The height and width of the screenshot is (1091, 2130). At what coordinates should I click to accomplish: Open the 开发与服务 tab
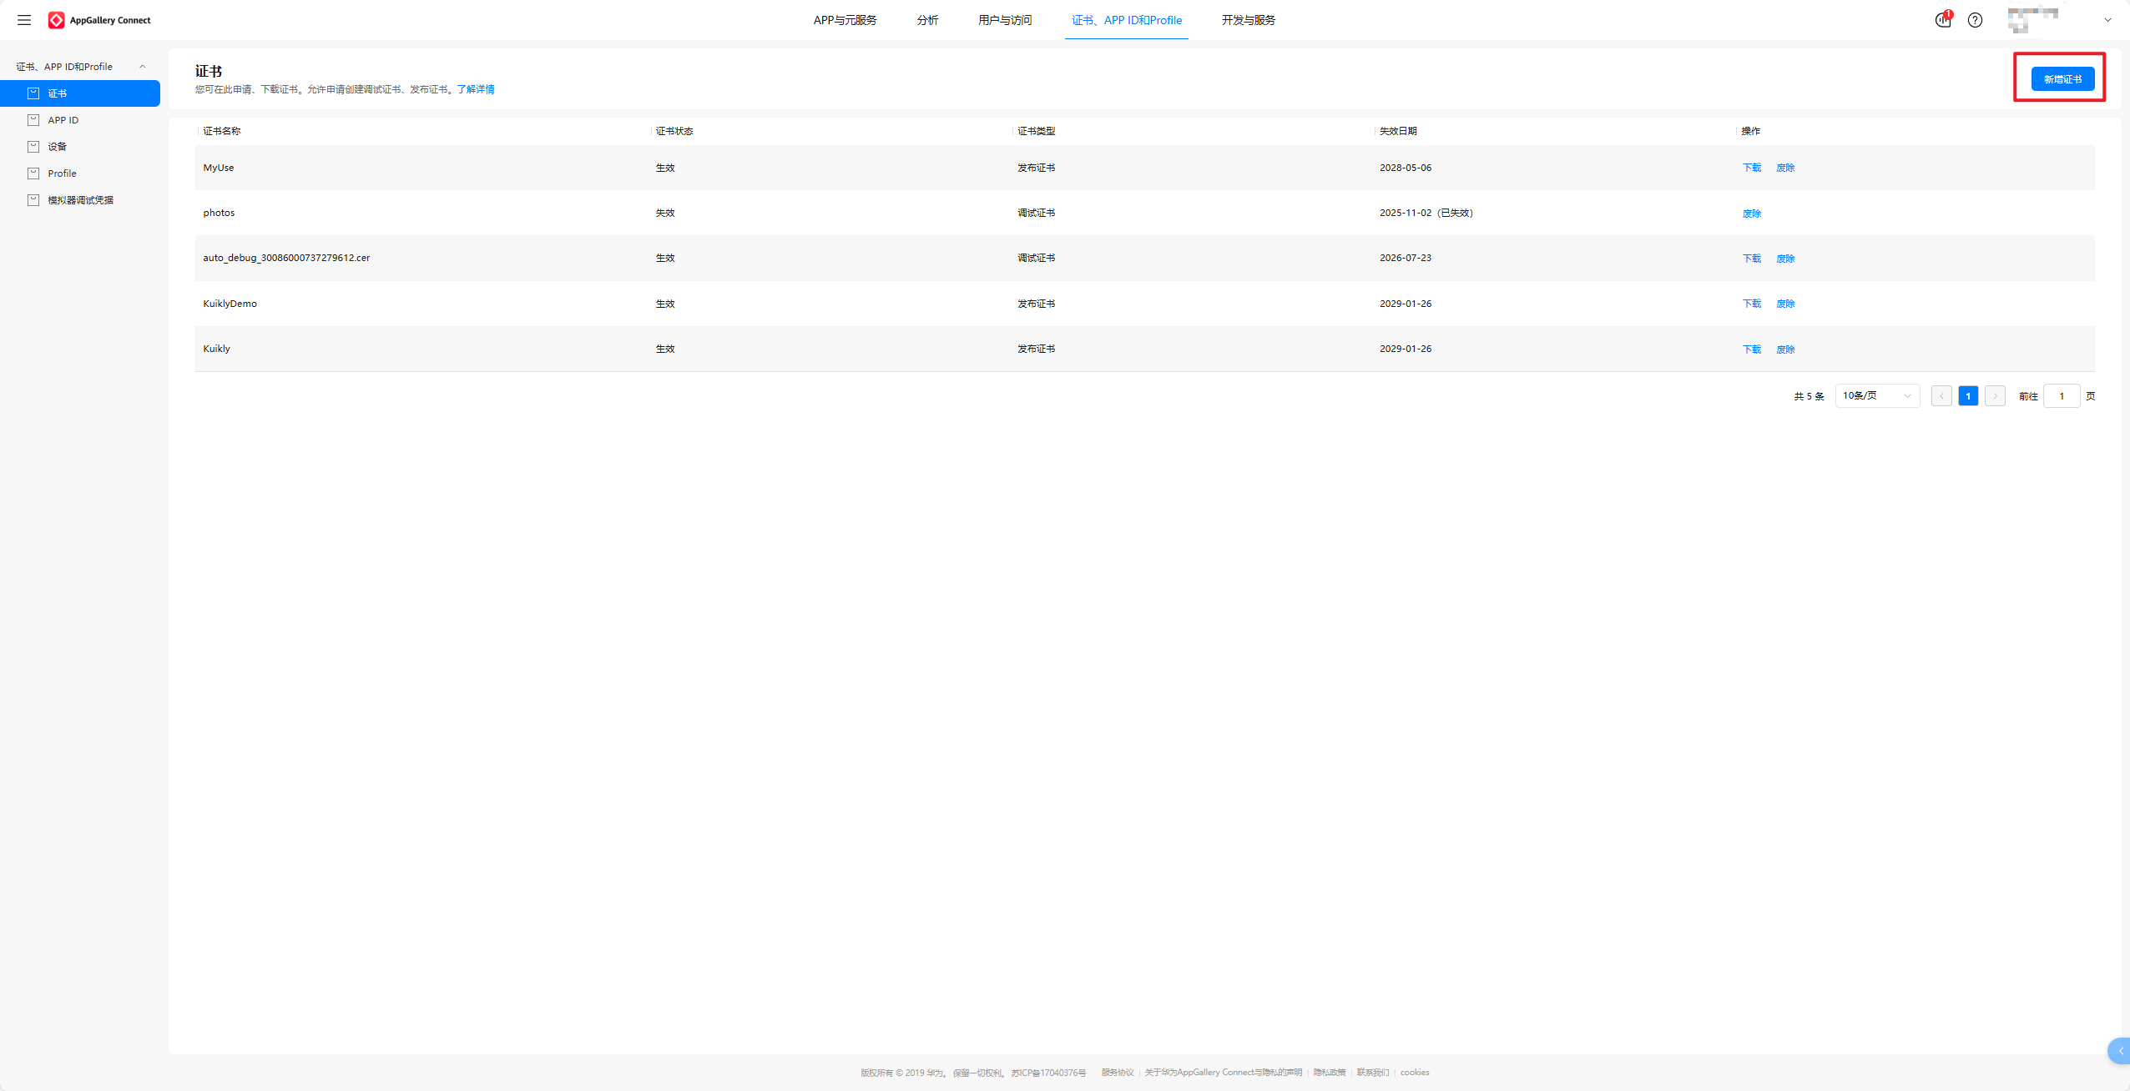click(x=1248, y=20)
